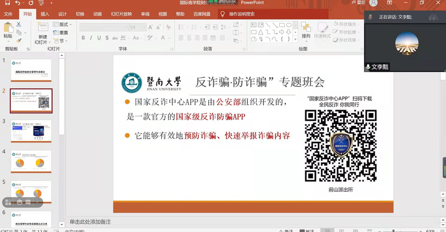446x232 pixels.
Task: Open the AV character spacing dropdown
Action: tap(124, 37)
